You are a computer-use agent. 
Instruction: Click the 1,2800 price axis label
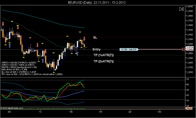point(190,63)
